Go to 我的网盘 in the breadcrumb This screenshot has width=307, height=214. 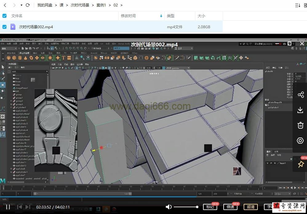pyautogui.click(x=45, y=5)
